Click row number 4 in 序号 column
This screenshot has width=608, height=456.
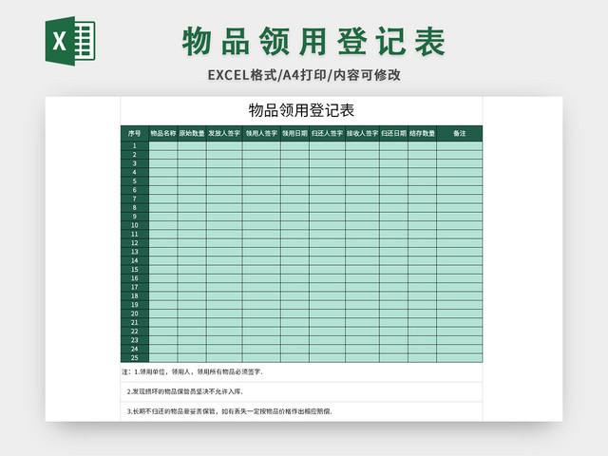(135, 173)
